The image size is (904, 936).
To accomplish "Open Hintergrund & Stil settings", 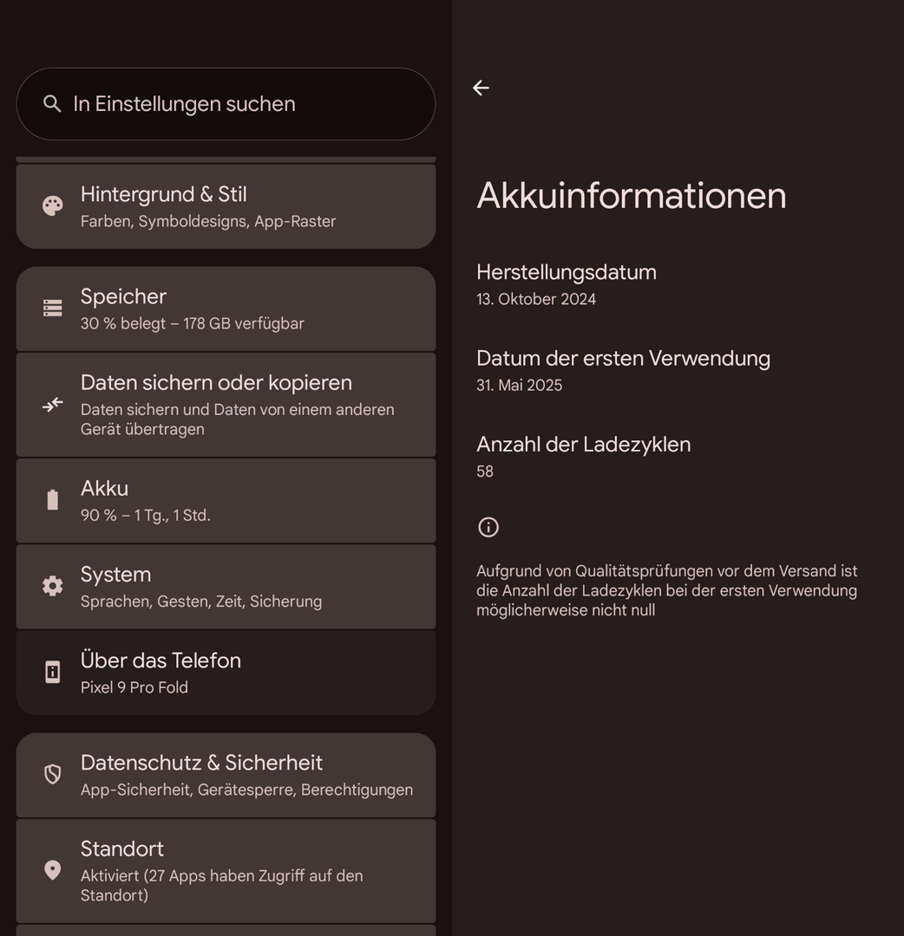I will click(226, 206).
